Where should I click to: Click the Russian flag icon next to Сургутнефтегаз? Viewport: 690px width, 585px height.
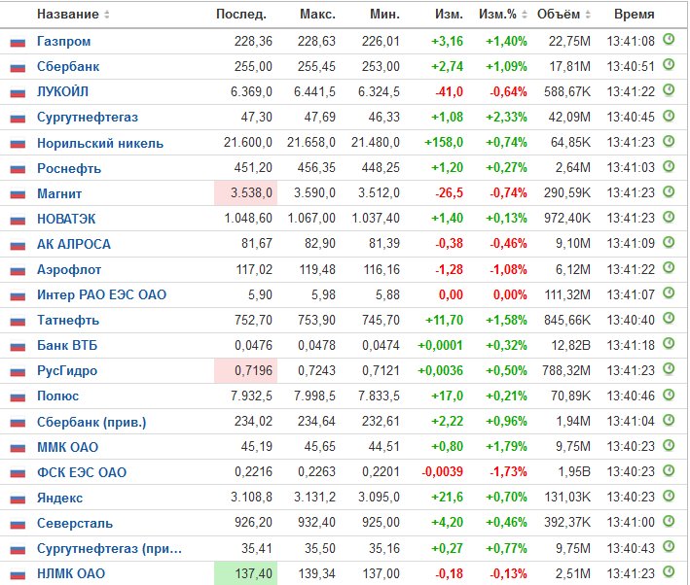(x=18, y=119)
